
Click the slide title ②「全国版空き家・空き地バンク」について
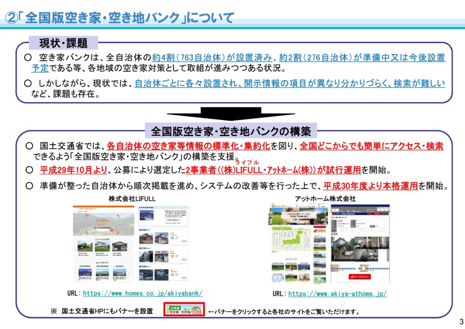click(x=119, y=18)
